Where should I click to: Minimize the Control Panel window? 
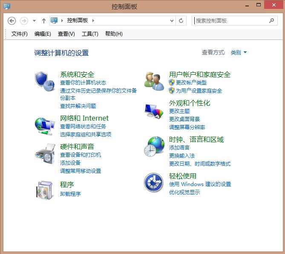click(x=247, y=6)
